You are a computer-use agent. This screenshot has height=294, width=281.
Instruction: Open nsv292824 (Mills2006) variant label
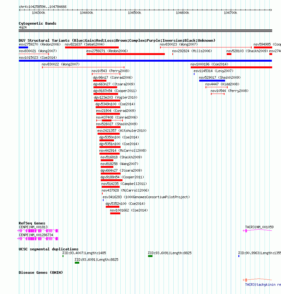(192, 51)
